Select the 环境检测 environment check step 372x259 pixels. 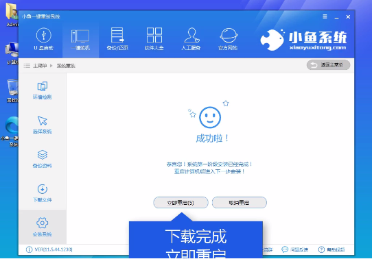click(x=43, y=90)
